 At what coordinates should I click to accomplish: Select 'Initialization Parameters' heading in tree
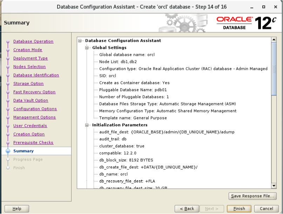(120, 125)
